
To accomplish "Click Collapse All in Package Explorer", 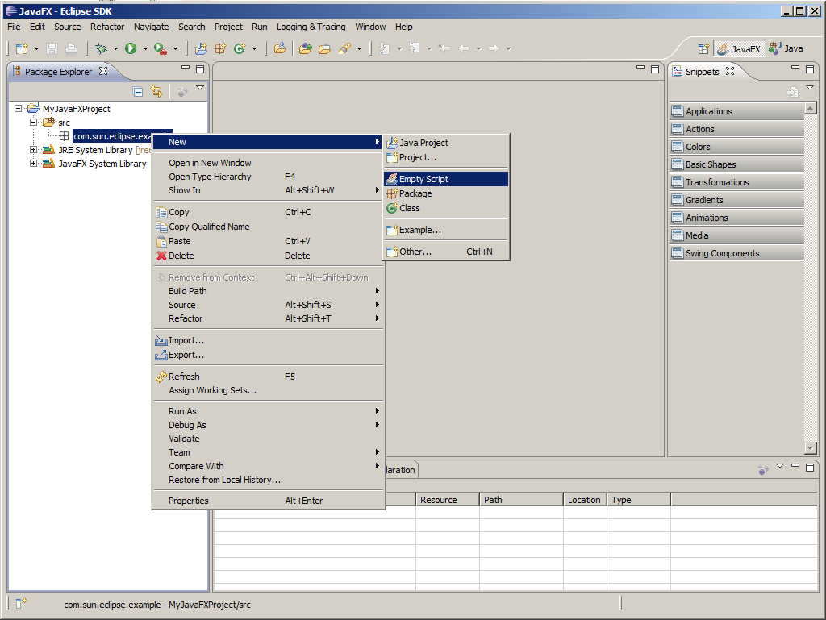I will (x=138, y=92).
